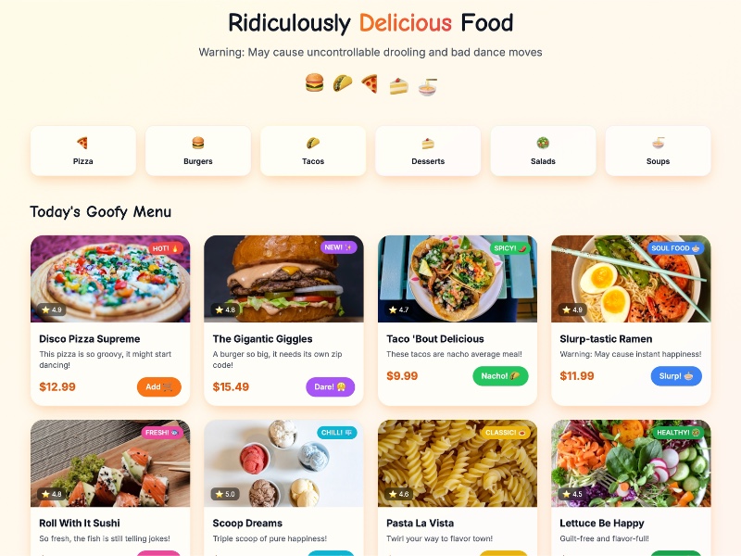The height and width of the screenshot is (556, 741).
Task: Click the 5.0 star rating on Scoop Dreams
Action: tap(225, 494)
